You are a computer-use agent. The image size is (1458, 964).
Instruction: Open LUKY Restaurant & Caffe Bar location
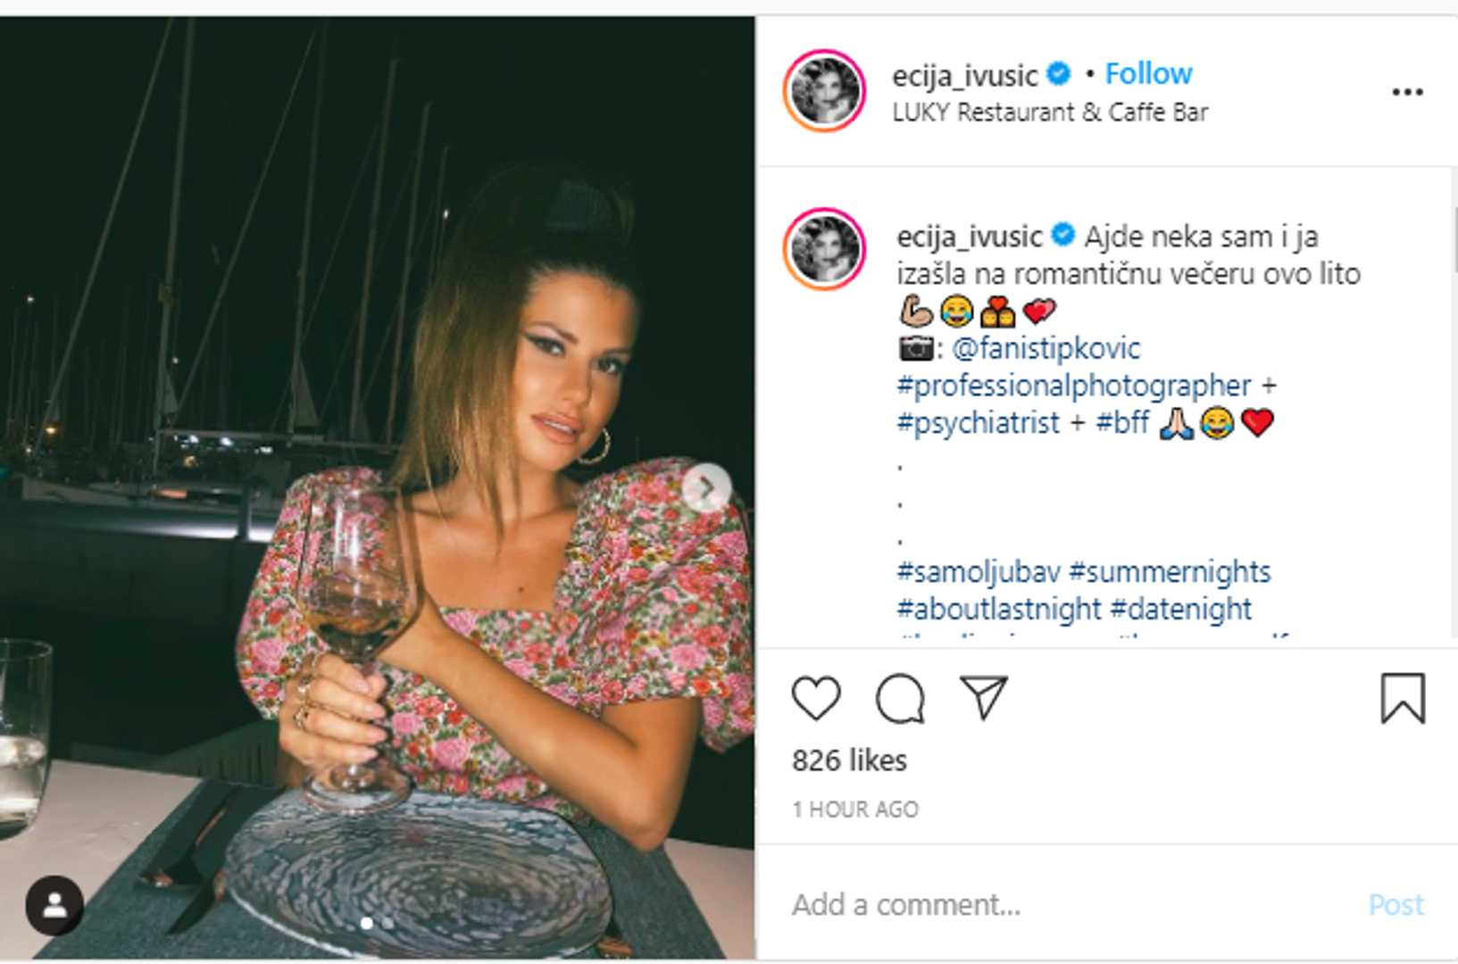click(x=1050, y=112)
